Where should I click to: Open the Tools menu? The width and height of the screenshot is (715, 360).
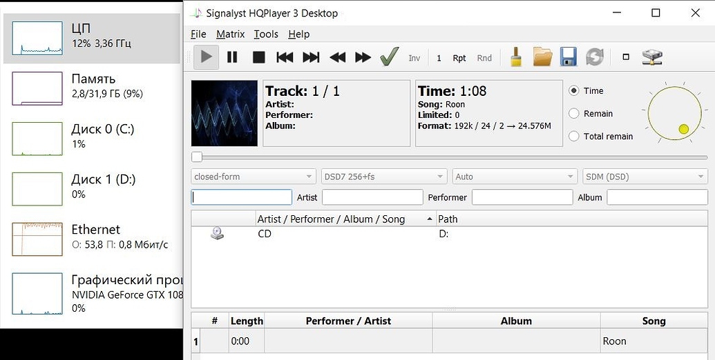(x=266, y=34)
